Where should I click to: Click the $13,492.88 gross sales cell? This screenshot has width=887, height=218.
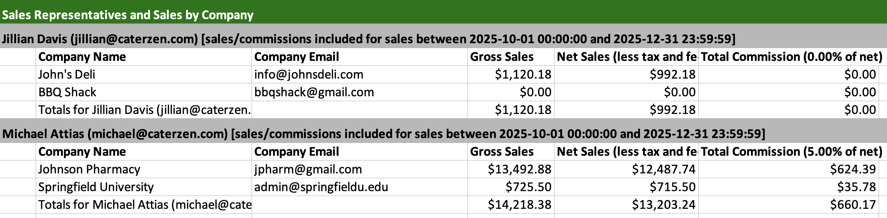point(519,169)
